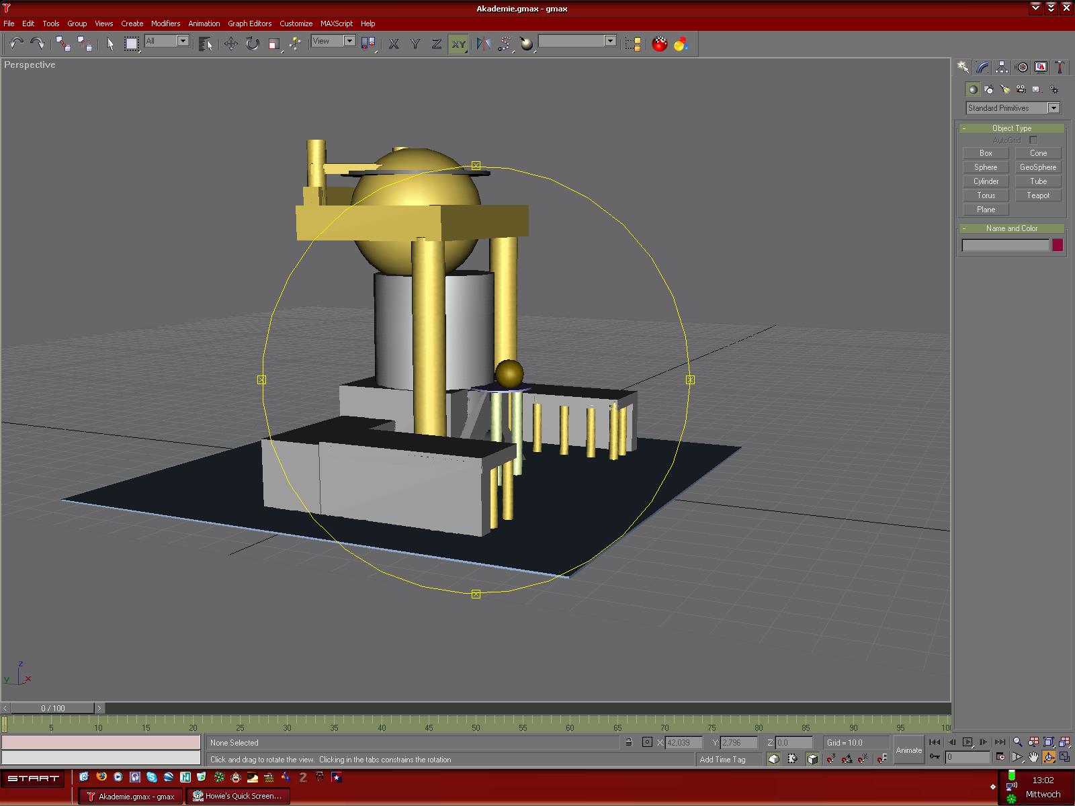Click the red object color swatch
The height and width of the screenshot is (806, 1075).
coord(1058,246)
